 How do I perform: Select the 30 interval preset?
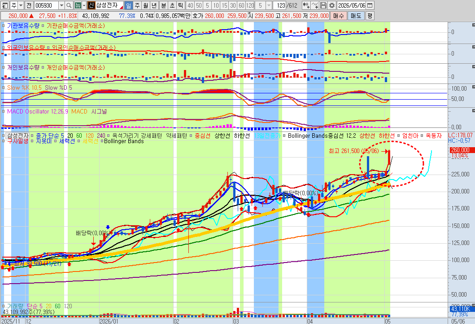pyautogui.click(x=233, y=5)
